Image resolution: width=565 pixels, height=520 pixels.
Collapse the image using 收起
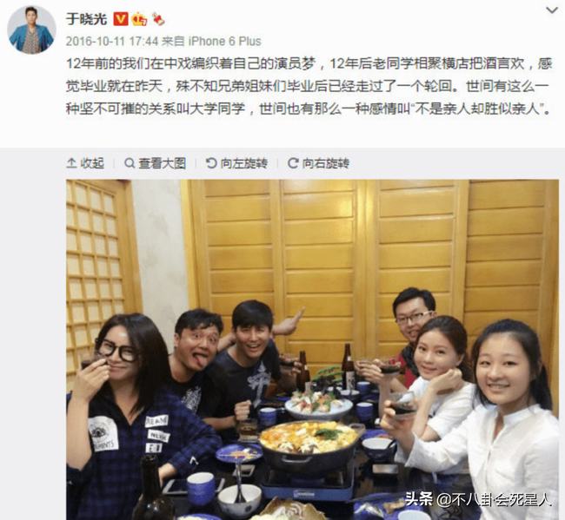[85, 163]
